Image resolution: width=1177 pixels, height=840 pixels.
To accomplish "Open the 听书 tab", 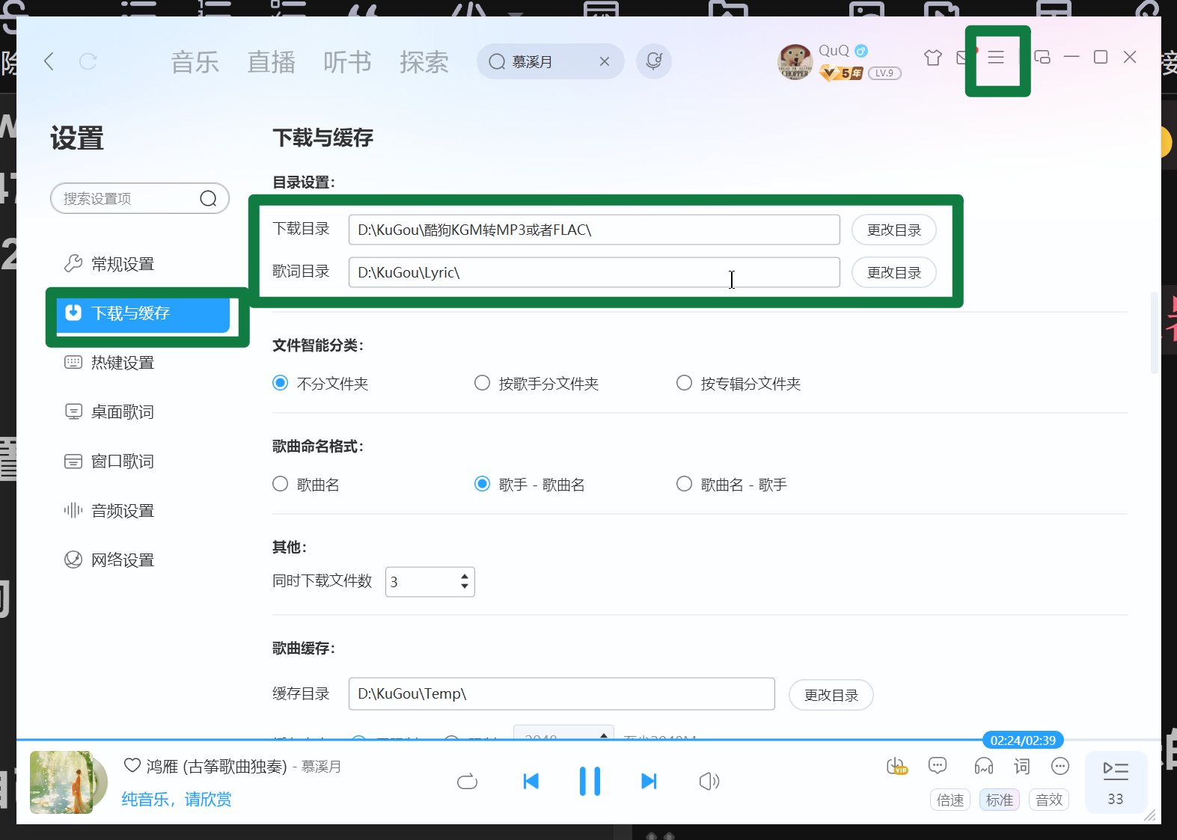I will (x=348, y=62).
